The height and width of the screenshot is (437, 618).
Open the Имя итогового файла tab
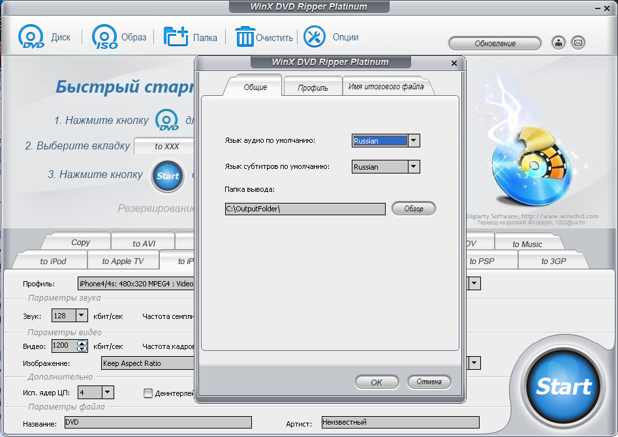pyautogui.click(x=386, y=87)
